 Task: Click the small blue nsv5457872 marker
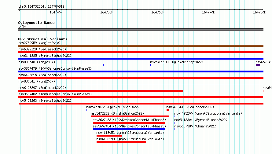(87, 110)
